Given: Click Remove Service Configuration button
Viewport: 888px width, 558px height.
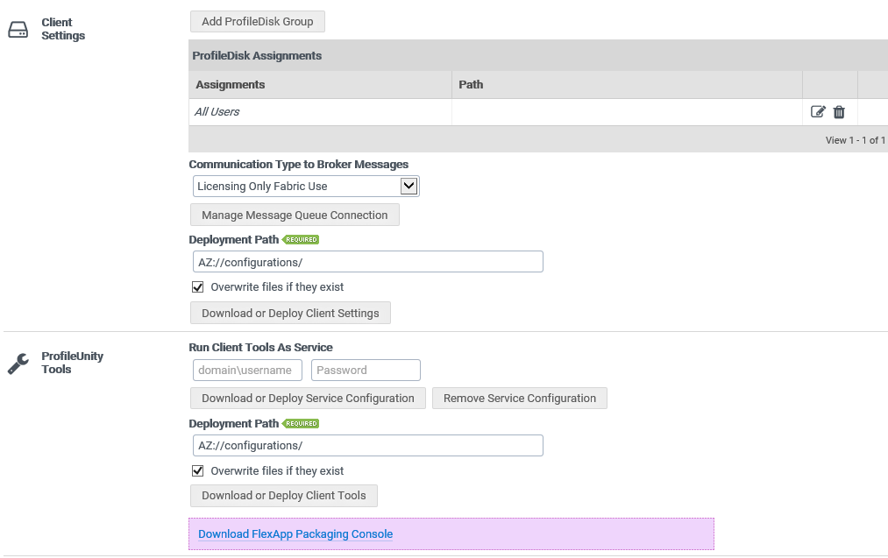Looking at the screenshot, I should [x=519, y=399].
